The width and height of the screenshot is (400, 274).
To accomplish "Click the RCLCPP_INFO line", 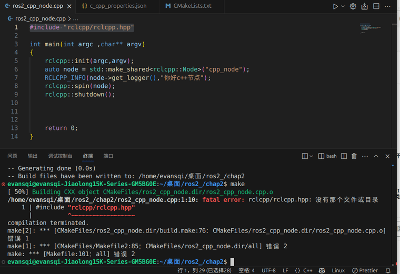I will 128,78.
